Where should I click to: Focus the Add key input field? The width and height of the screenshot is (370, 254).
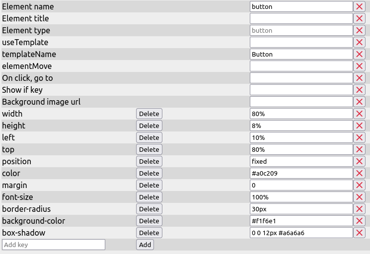54,245
